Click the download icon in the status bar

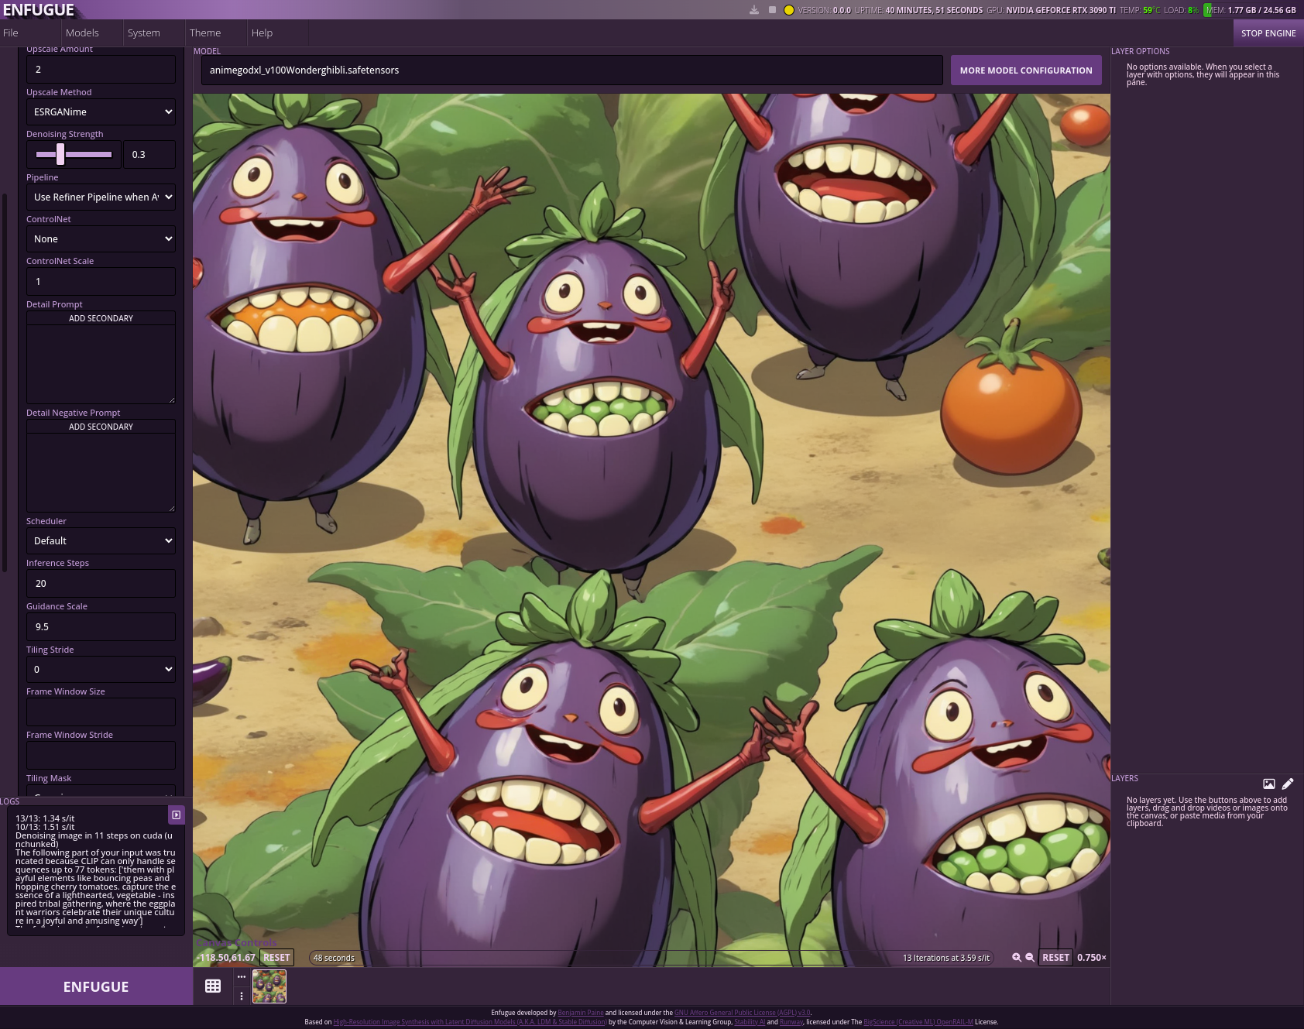tap(754, 10)
